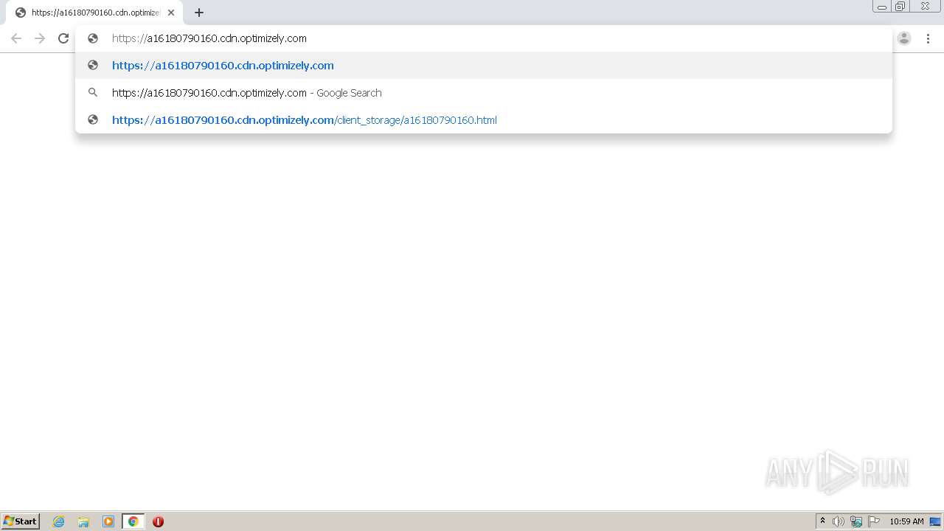Minimize the Chrome window

(882, 7)
